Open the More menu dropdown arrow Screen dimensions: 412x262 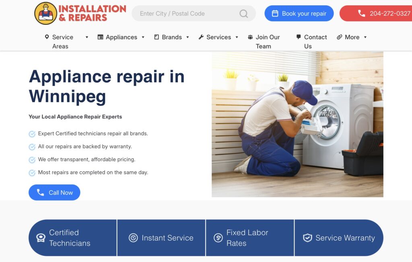pyautogui.click(x=365, y=37)
